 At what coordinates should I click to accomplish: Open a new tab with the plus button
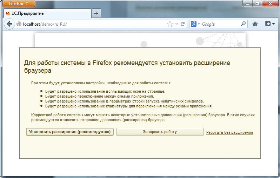[x=96, y=13]
